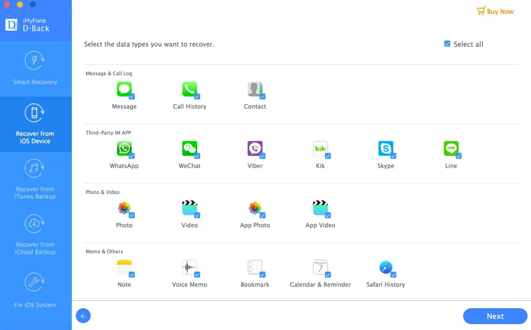Toggle the checkbox on the Message icon

click(x=132, y=97)
